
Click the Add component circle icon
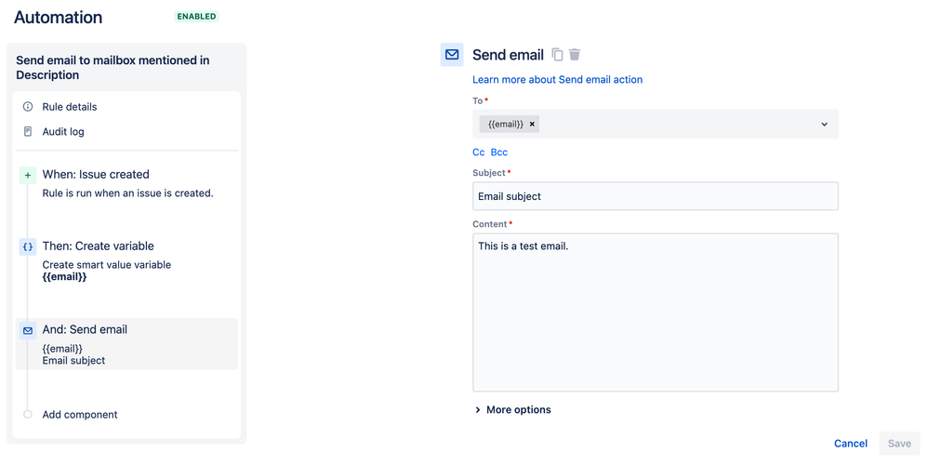point(28,414)
